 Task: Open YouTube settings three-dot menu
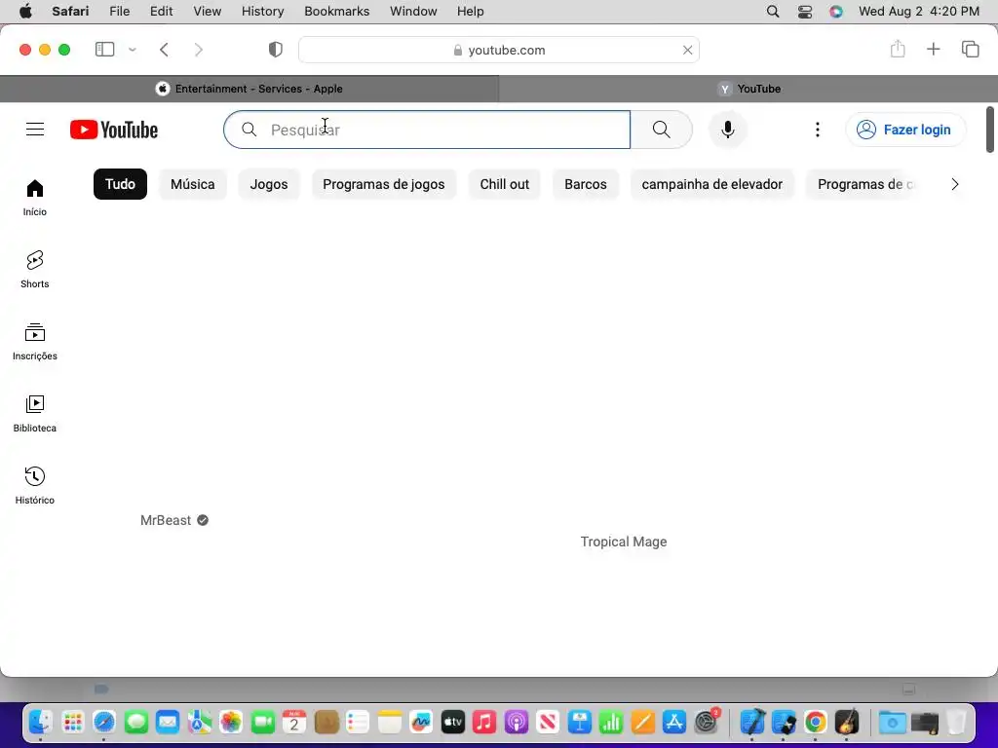[818, 130]
